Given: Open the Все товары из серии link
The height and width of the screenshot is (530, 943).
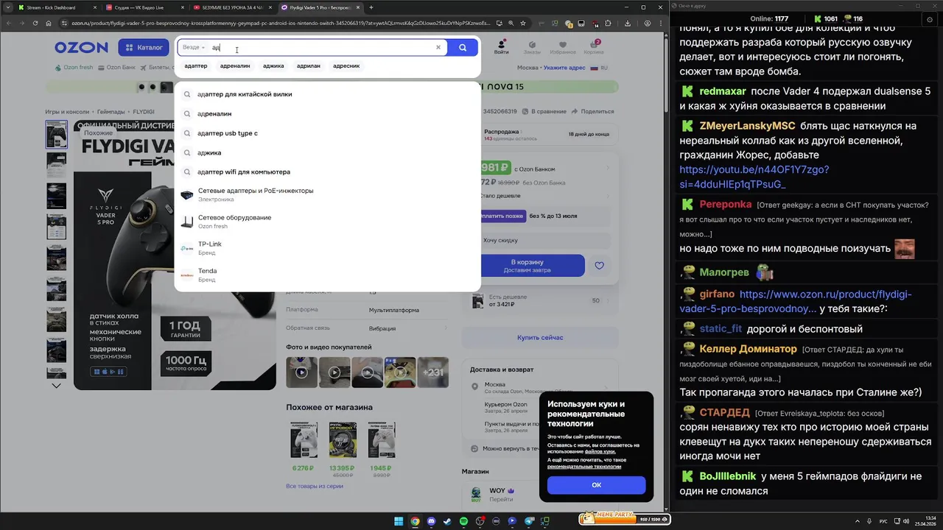Looking at the screenshot, I should [x=315, y=486].
